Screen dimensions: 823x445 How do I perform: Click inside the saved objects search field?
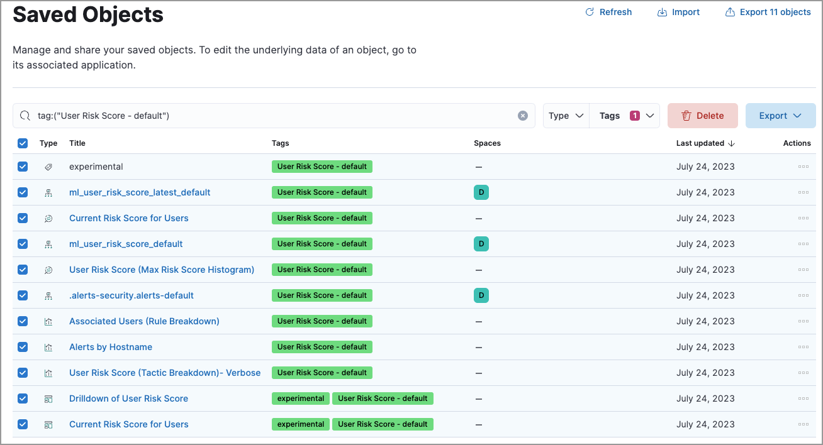point(252,115)
